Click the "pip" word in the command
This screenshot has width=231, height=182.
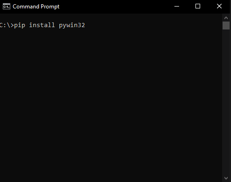(x=20, y=25)
